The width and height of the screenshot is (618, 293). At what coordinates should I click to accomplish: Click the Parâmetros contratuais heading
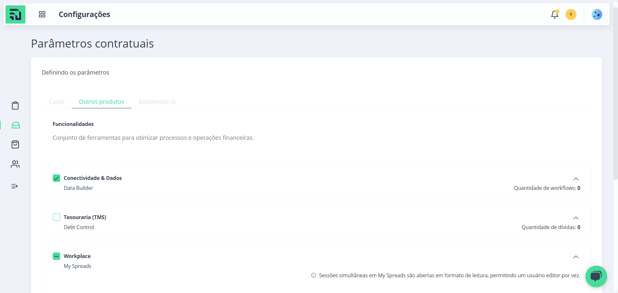92,43
